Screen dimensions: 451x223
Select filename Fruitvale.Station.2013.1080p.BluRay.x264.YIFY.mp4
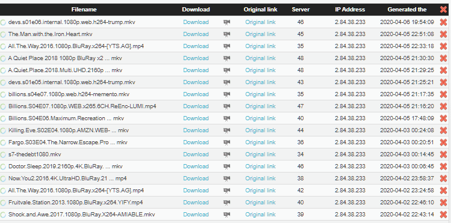pos(76,203)
